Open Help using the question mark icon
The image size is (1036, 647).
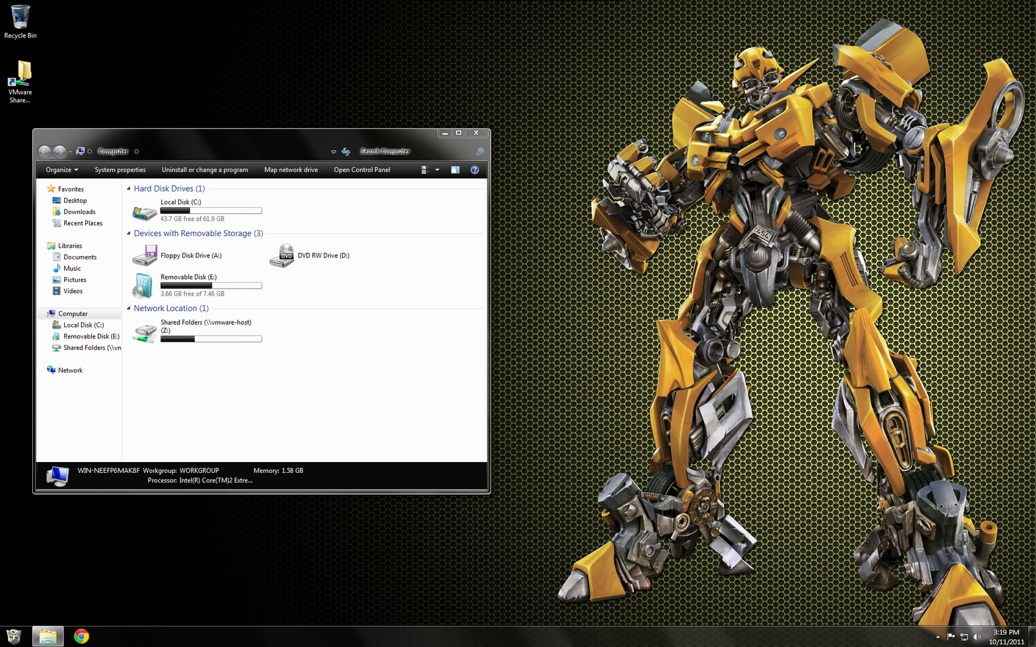[475, 170]
